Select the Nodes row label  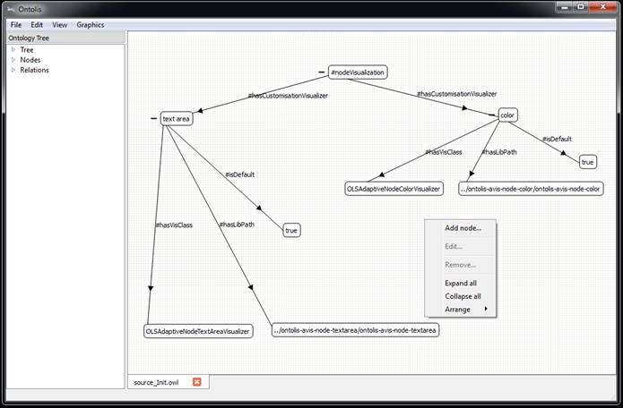(30, 60)
